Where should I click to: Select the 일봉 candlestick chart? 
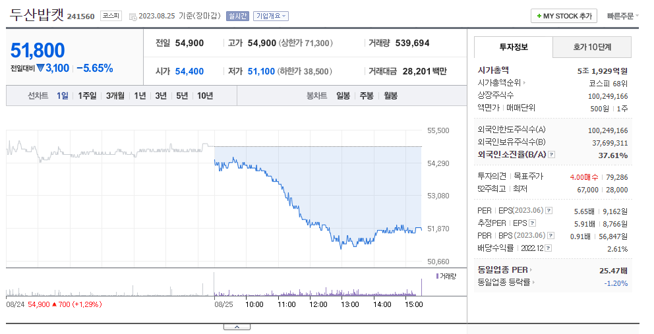[x=343, y=96]
